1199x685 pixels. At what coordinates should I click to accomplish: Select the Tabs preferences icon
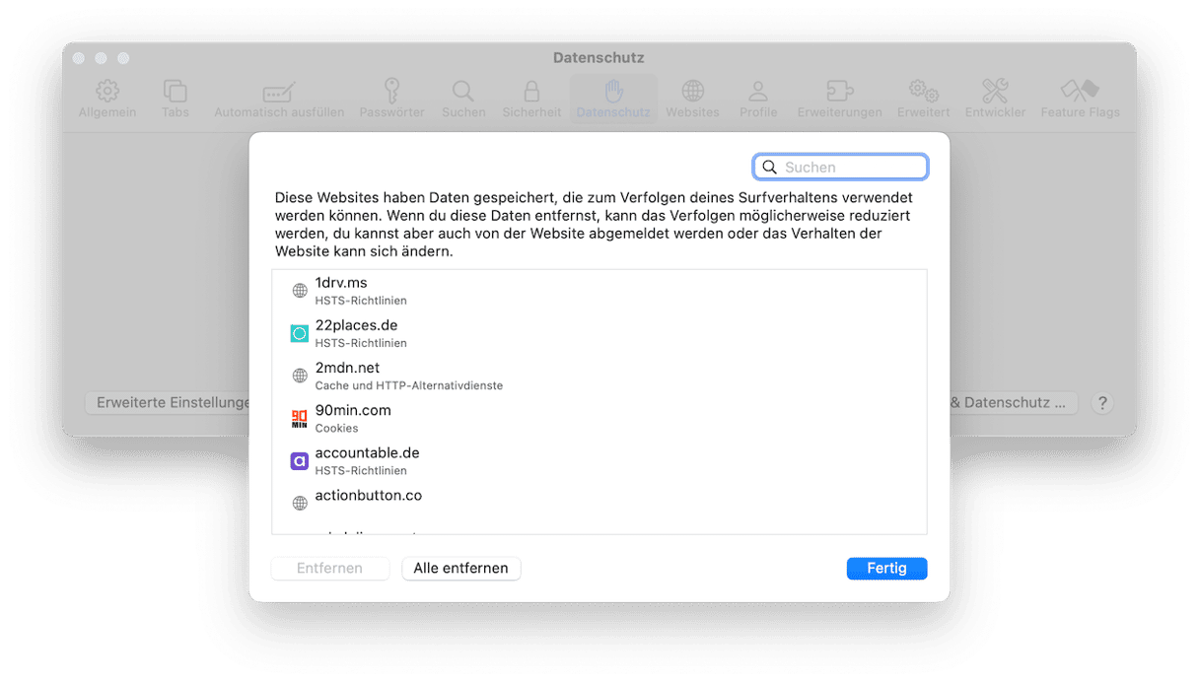coord(176,100)
